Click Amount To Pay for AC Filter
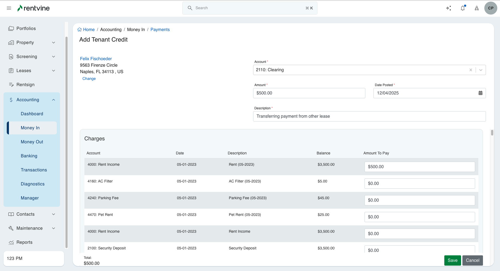 point(419,184)
